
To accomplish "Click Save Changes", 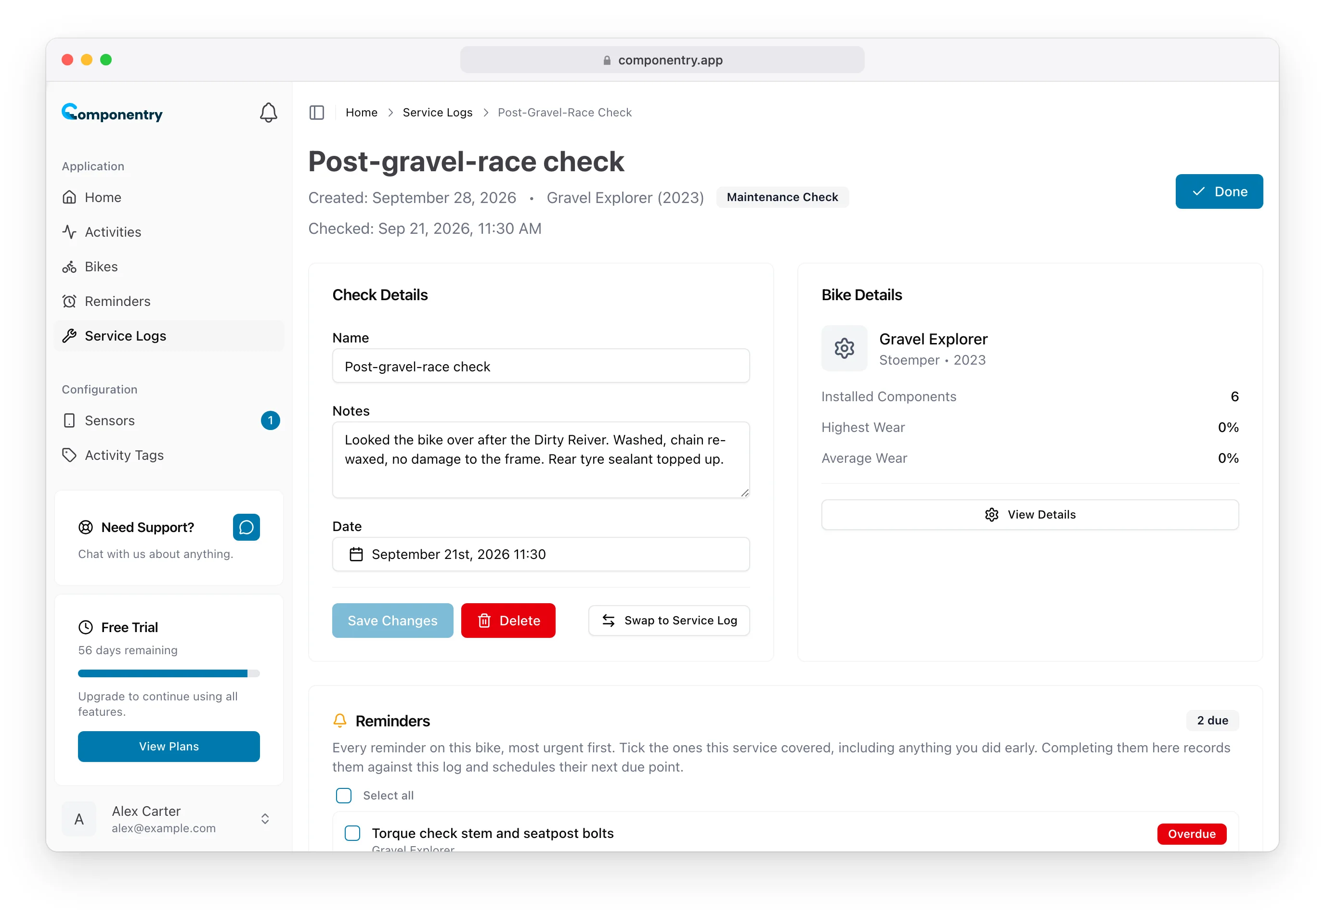I will pos(392,620).
